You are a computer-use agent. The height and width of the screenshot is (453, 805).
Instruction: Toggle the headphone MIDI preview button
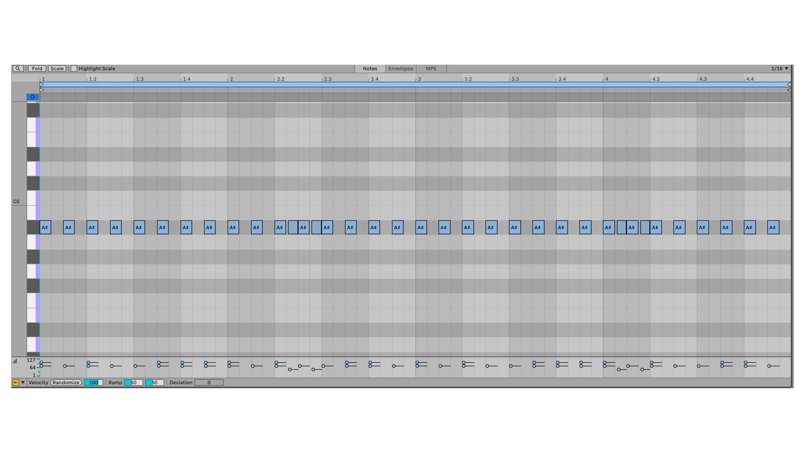click(33, 97)
